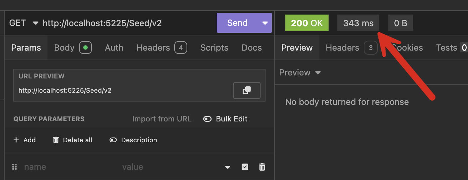This screenshot has height=180, width=468.
Task: Toggle the Bulk Edit switch
Action: click(x=207, y=119)
